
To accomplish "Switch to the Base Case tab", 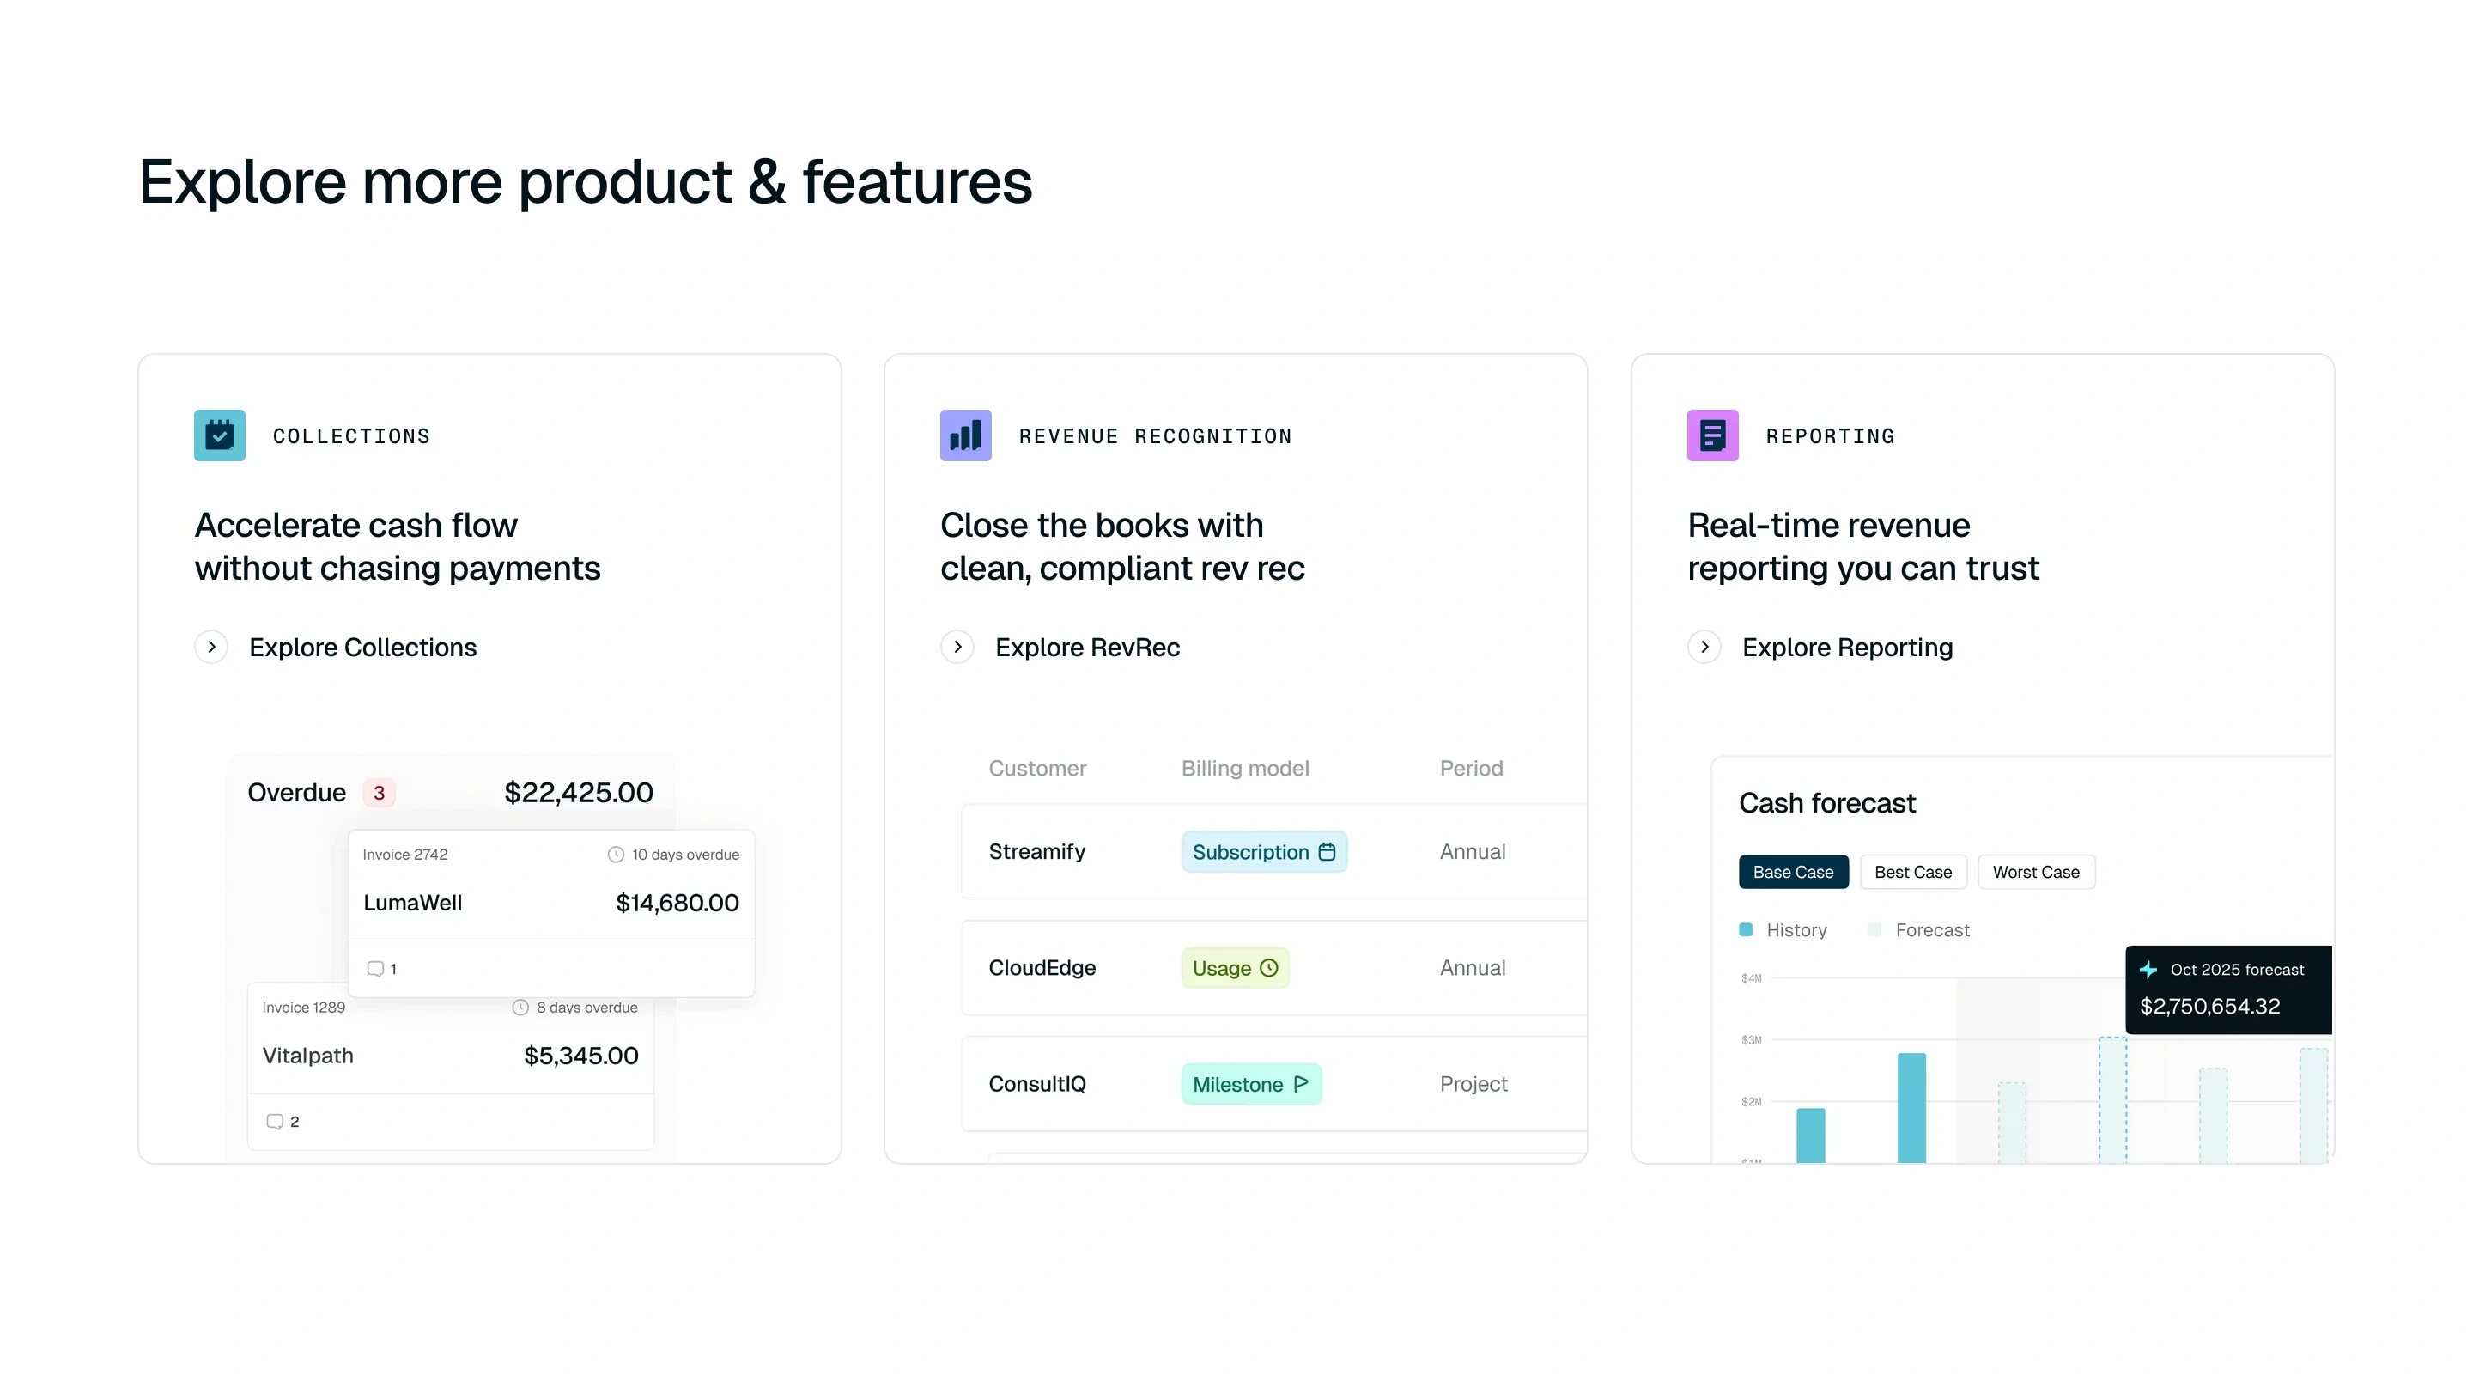I will (1792, 872).
